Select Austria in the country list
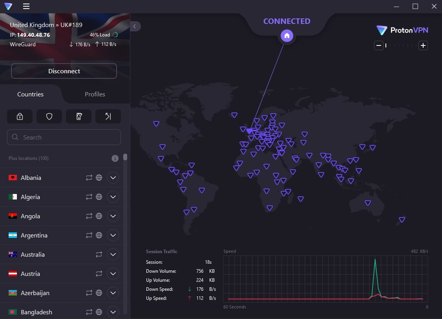 pos(62,274)
